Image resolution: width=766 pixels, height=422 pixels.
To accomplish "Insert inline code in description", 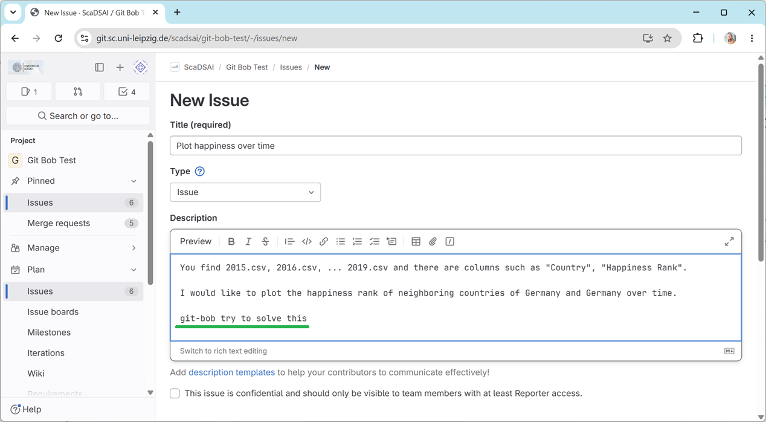I will [307, 241].
